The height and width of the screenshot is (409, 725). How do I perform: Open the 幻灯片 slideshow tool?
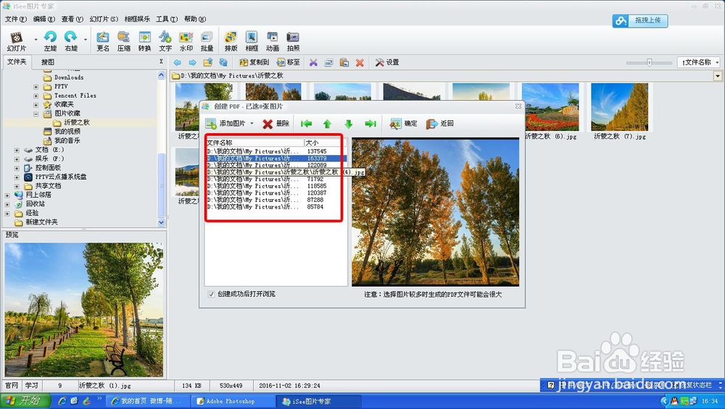pos(17,41)
